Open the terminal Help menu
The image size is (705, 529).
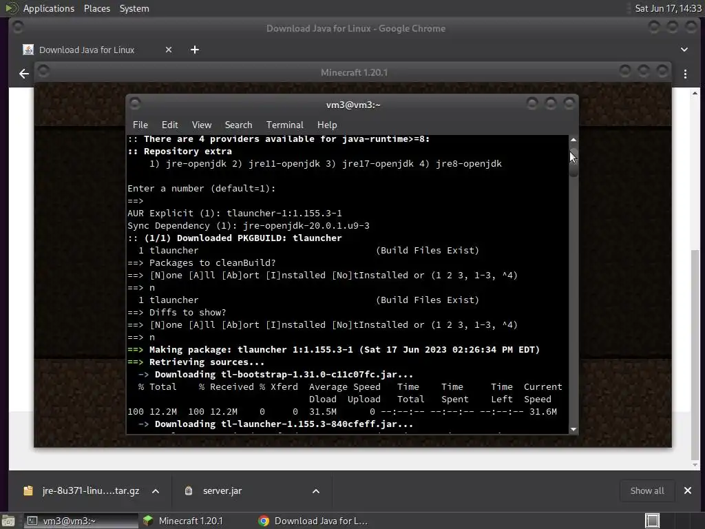(327, 125)
